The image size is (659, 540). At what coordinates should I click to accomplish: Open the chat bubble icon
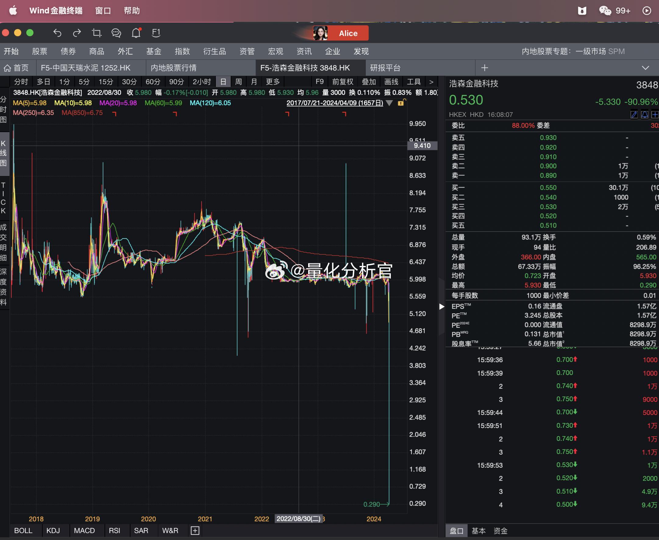coord(116,33)
